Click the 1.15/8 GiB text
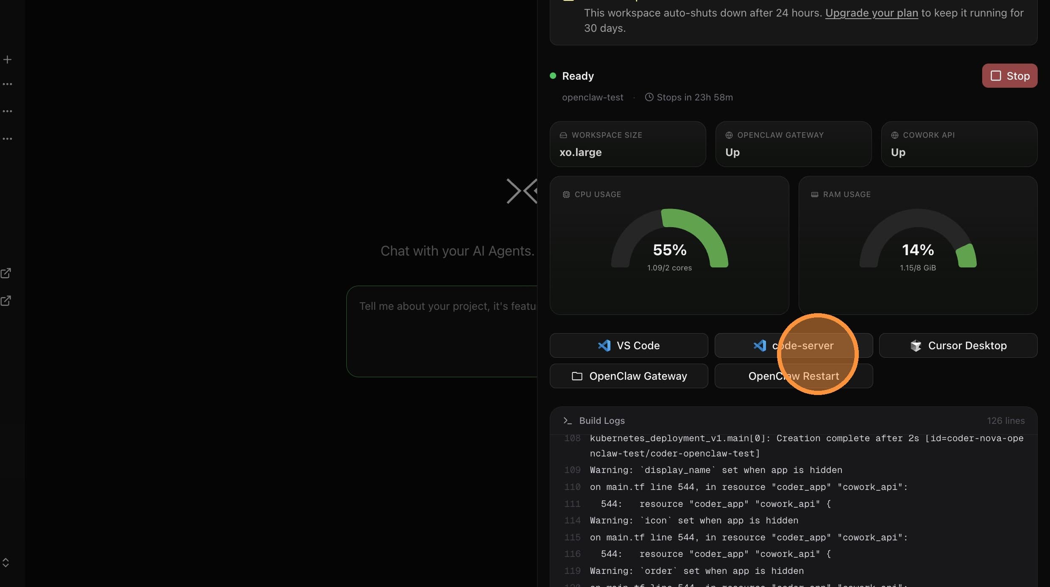The image size is (1050, 587). (x=918, y=268)
